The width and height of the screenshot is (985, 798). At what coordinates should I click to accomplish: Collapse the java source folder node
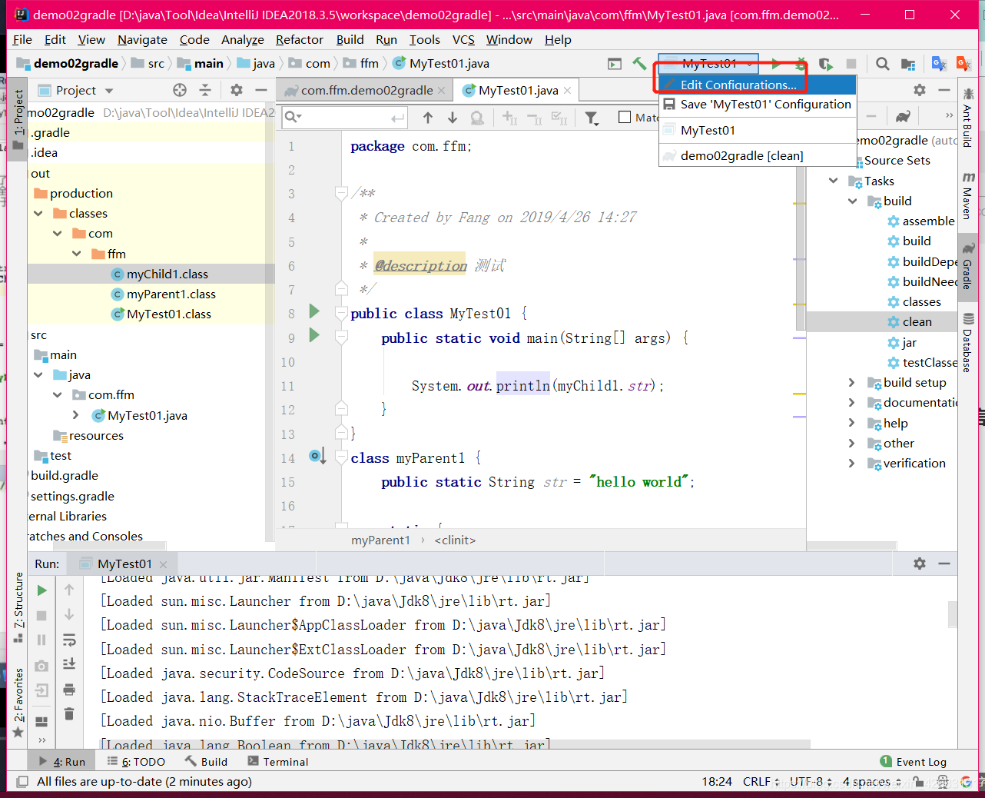pos(38,374)
